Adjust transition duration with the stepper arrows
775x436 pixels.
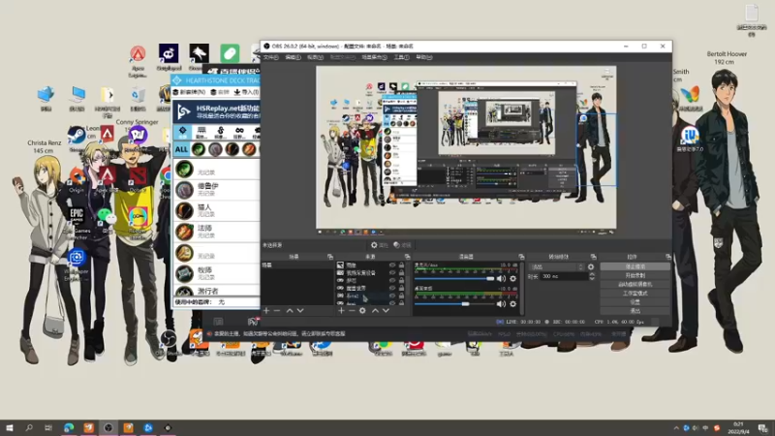[x=592, y=276]
